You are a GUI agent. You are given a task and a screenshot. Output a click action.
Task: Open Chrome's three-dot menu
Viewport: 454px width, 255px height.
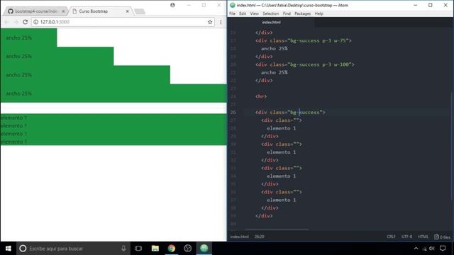(x=221, y=22)
